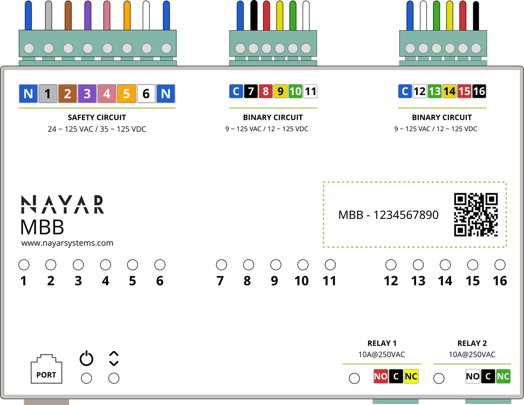Click the LED circle above number 16

pyautogui.click(x=500, y=265)
